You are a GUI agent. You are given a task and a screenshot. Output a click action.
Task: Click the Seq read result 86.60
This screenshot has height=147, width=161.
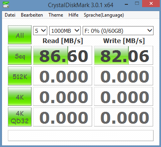pyautogui.click(x=63, y=55)
